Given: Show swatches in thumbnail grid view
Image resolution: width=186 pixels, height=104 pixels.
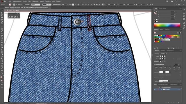Looking at the screenshot, I should click(180, 33).
